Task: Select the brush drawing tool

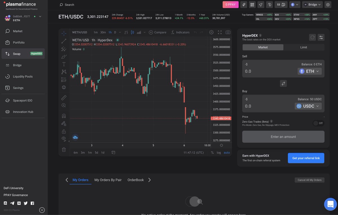Action: (64, 57)
